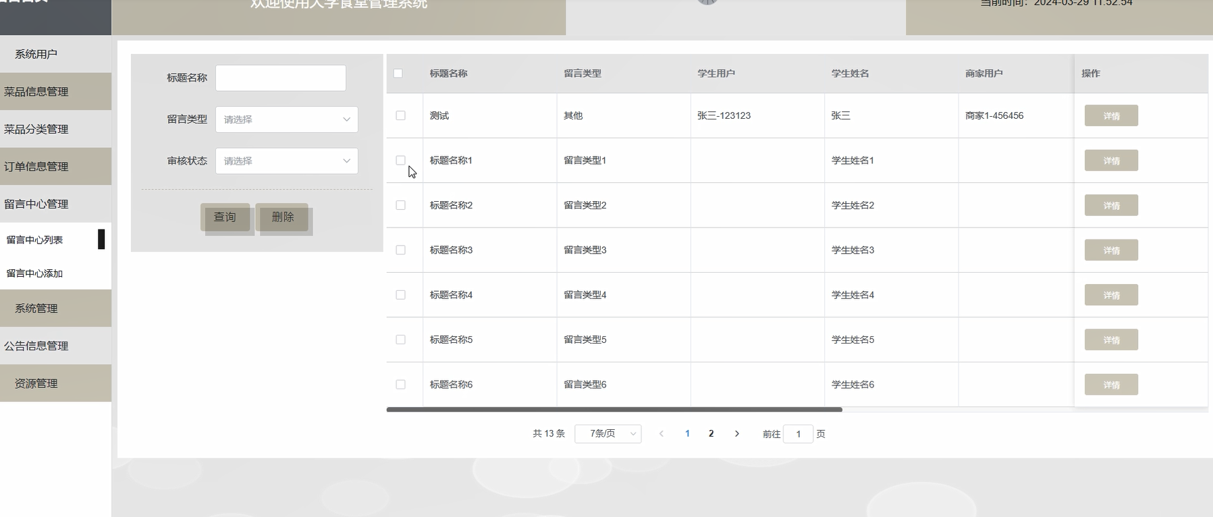Check the box for 标题名称6 row

[400, 385]
